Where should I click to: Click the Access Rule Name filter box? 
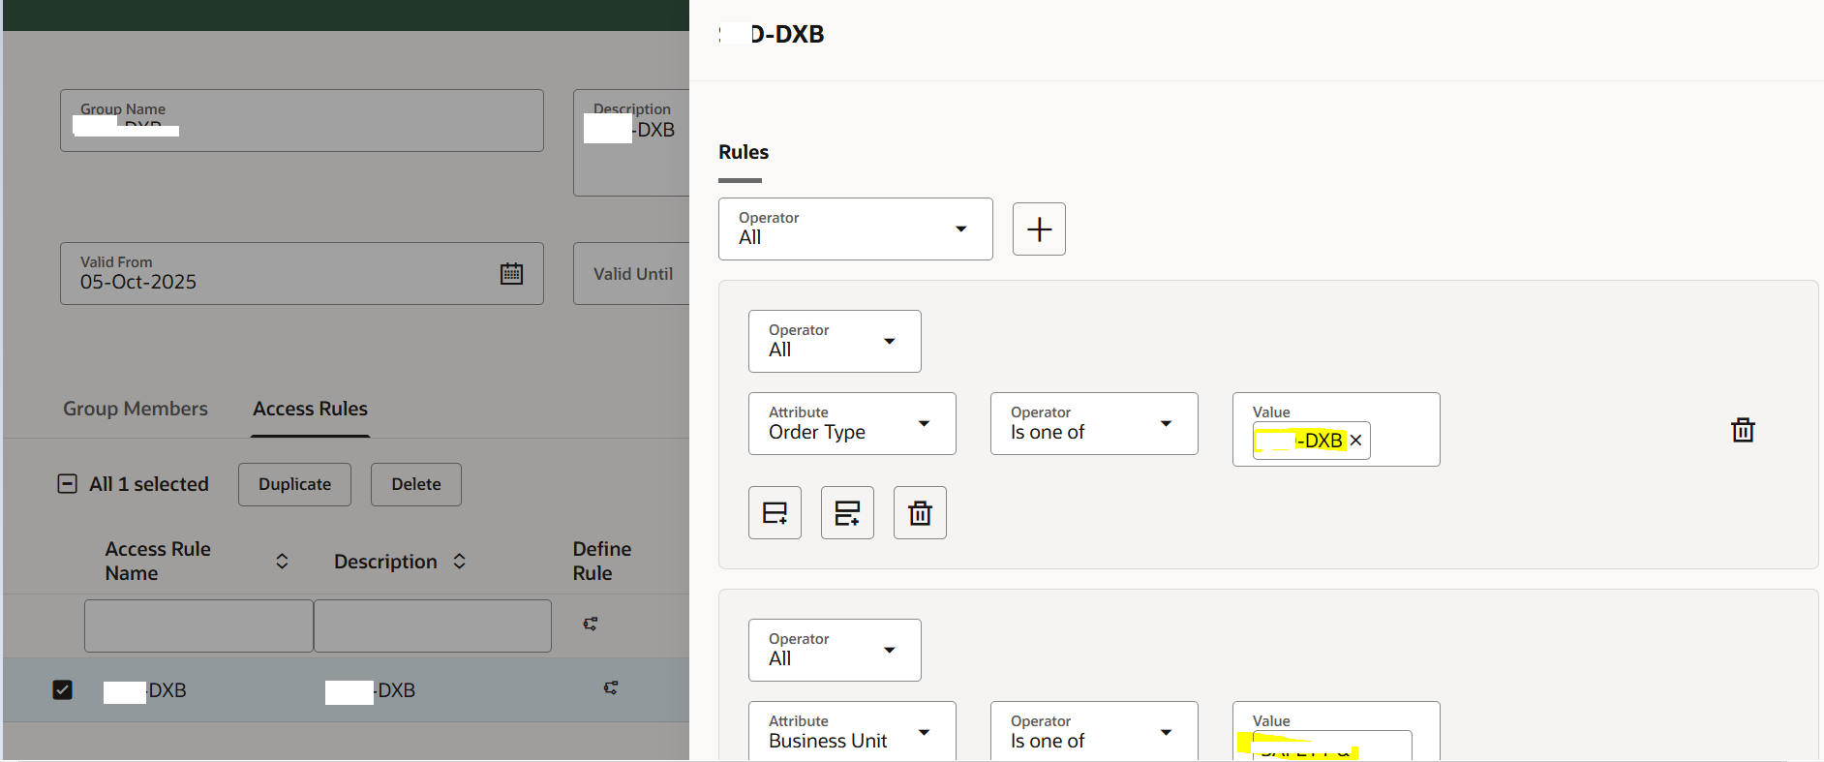click(x=198, y=625)
